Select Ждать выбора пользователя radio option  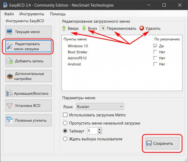pos(65,139)
